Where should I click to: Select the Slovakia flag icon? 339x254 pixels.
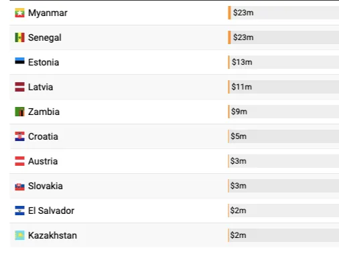19,186
